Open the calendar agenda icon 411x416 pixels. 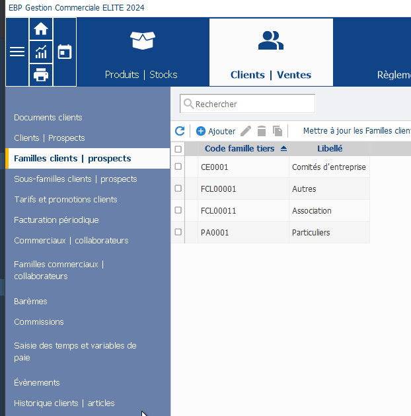[65, 52]
